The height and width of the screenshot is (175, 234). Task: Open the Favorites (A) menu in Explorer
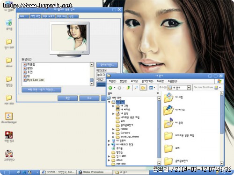coord(147,81)
